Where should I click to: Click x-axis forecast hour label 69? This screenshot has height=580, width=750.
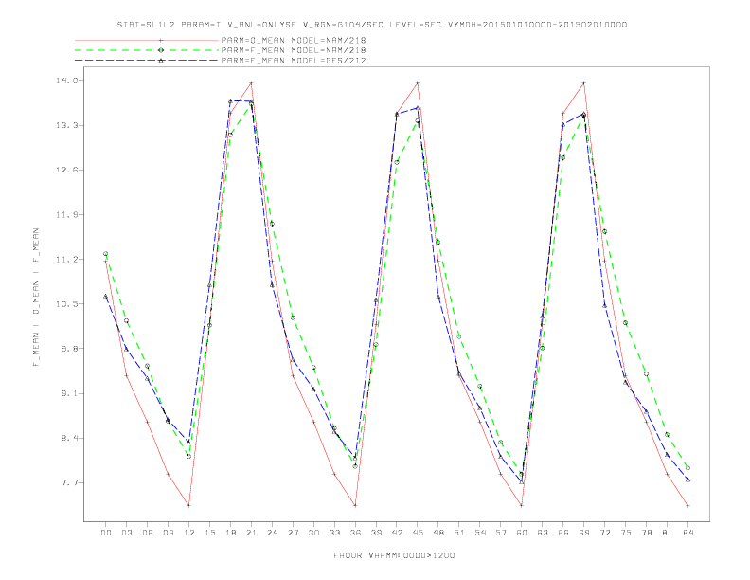(584, 533)
